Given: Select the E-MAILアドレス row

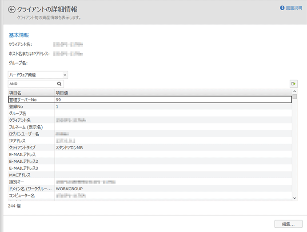Looking at the screenshot, I should tap(150, 155).
